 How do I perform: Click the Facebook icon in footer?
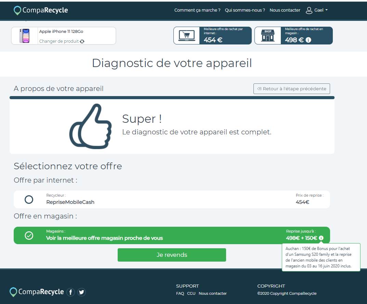pyautogui.click(x=70, y=292)
